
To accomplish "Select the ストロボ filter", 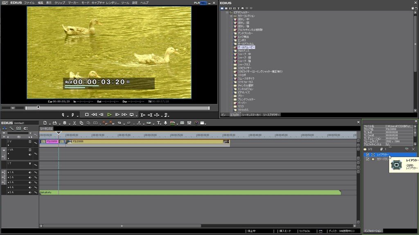I will click(x=242, y=75).
